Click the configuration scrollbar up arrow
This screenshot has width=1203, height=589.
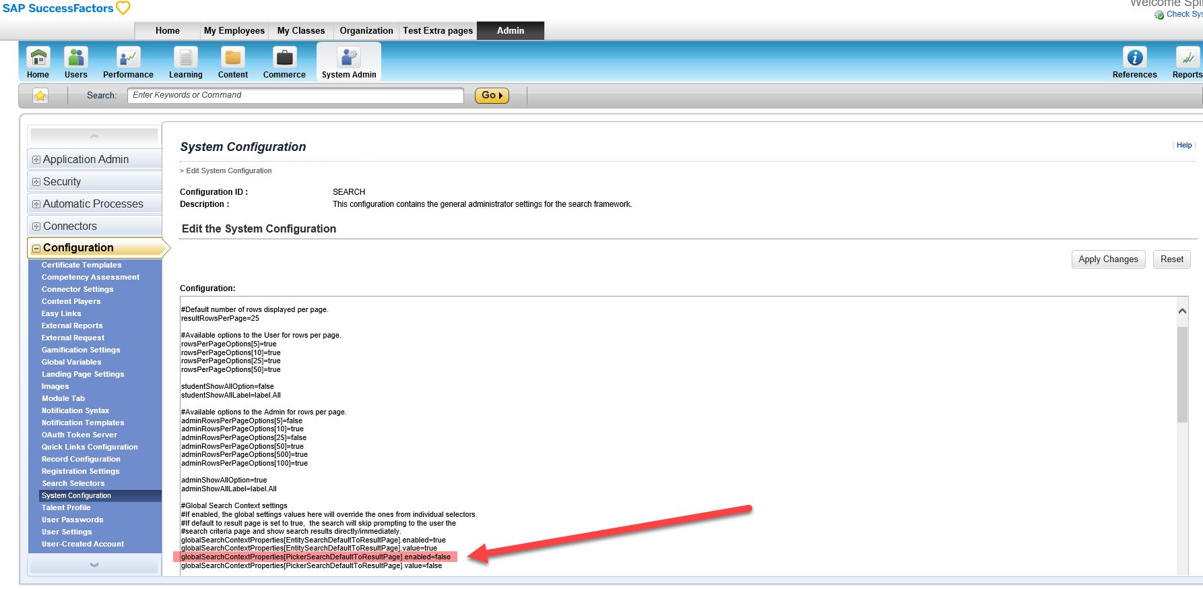click(1182, 311)
